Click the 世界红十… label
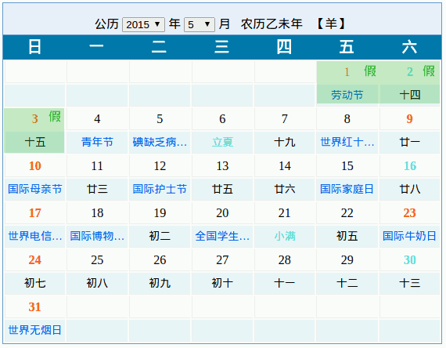Image resolution: width=446 pixels, height=348 pixels. click(x=347, y=142)
